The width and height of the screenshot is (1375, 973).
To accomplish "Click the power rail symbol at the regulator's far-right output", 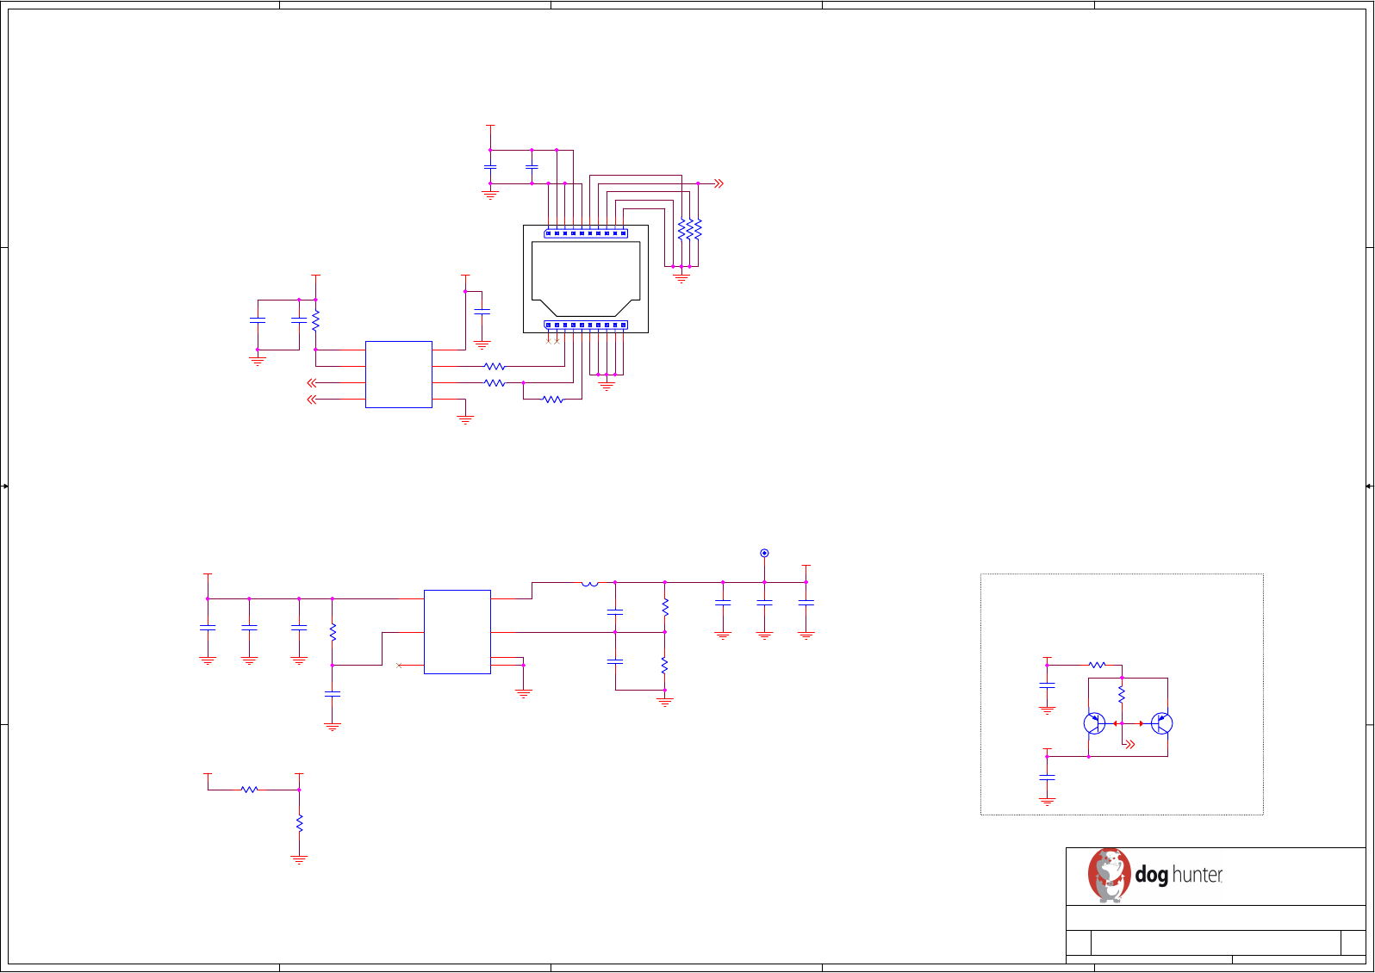I will click(x=806, y=567).
